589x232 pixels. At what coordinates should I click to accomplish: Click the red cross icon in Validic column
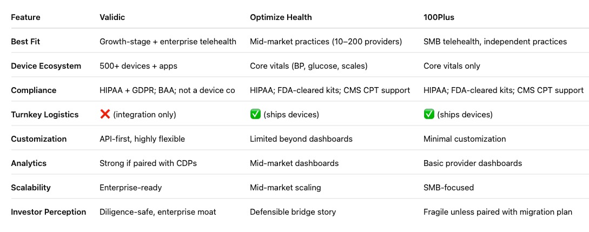click(x=105, y=115)
